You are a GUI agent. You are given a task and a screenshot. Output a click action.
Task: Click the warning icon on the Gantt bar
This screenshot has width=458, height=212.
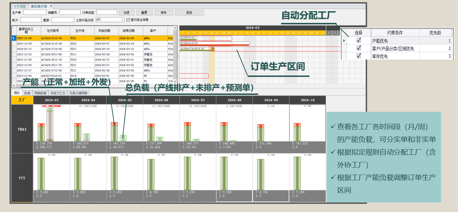[212, 49]
